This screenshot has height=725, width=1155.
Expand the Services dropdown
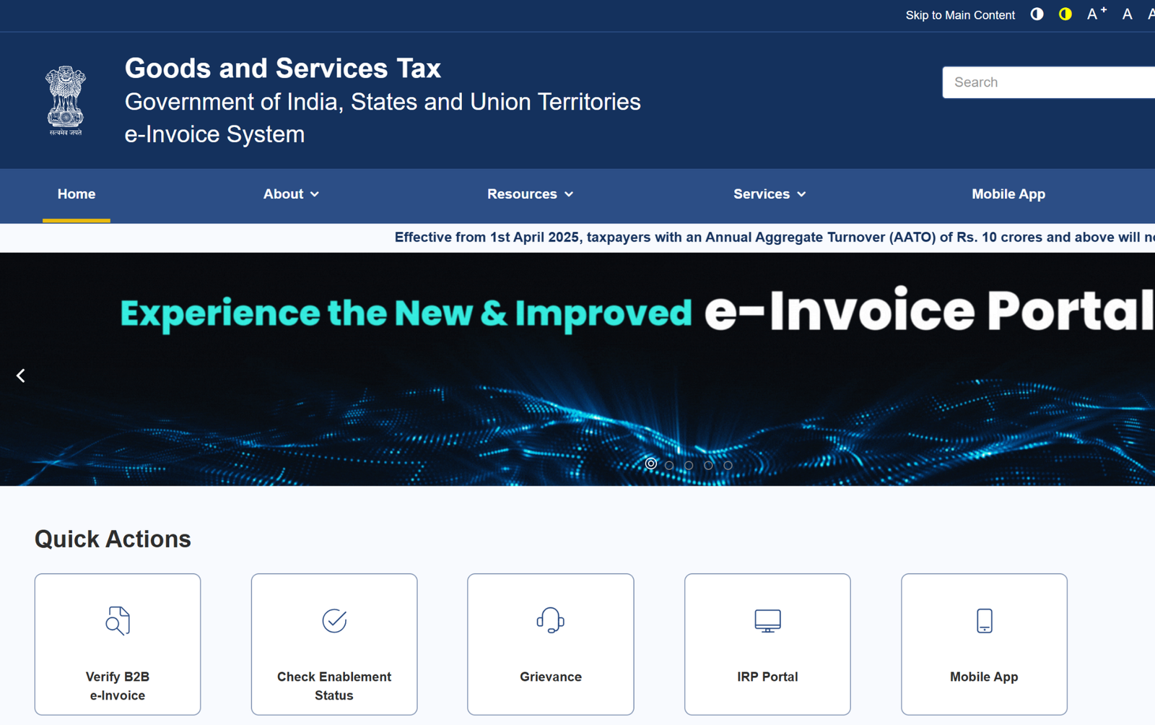[768, 194]
